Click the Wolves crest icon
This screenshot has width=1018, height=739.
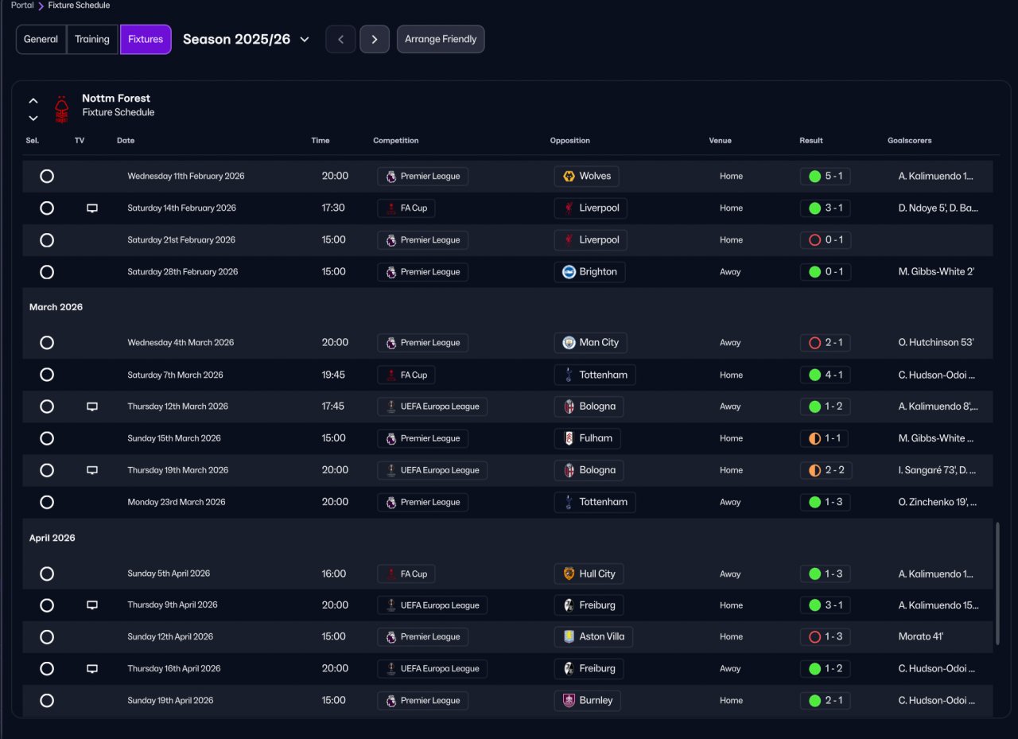tap(569, 177)
